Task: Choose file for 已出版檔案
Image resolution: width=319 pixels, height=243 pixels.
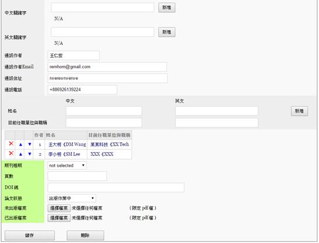Action: (x=59, y=218)
